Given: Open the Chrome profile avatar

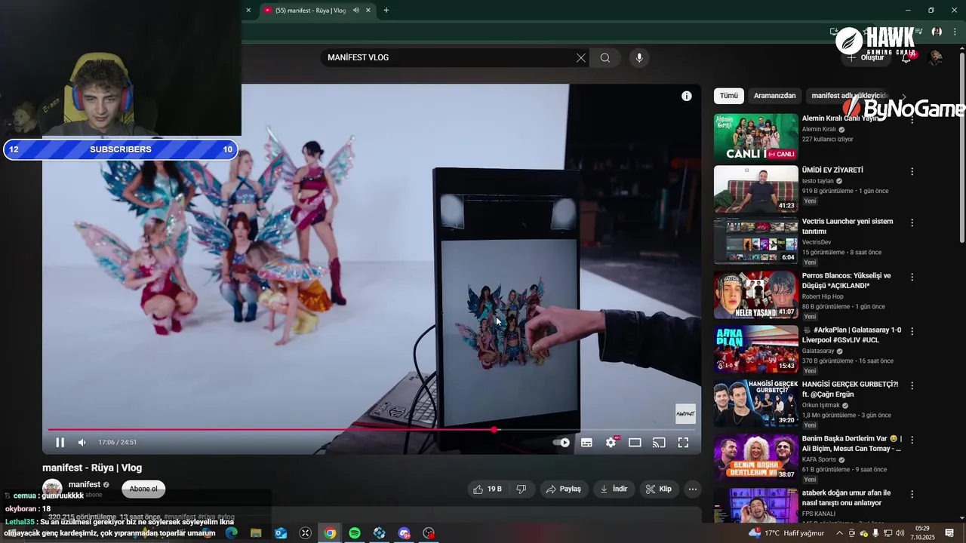Looking at the screenshot, I should click(937, 32).
